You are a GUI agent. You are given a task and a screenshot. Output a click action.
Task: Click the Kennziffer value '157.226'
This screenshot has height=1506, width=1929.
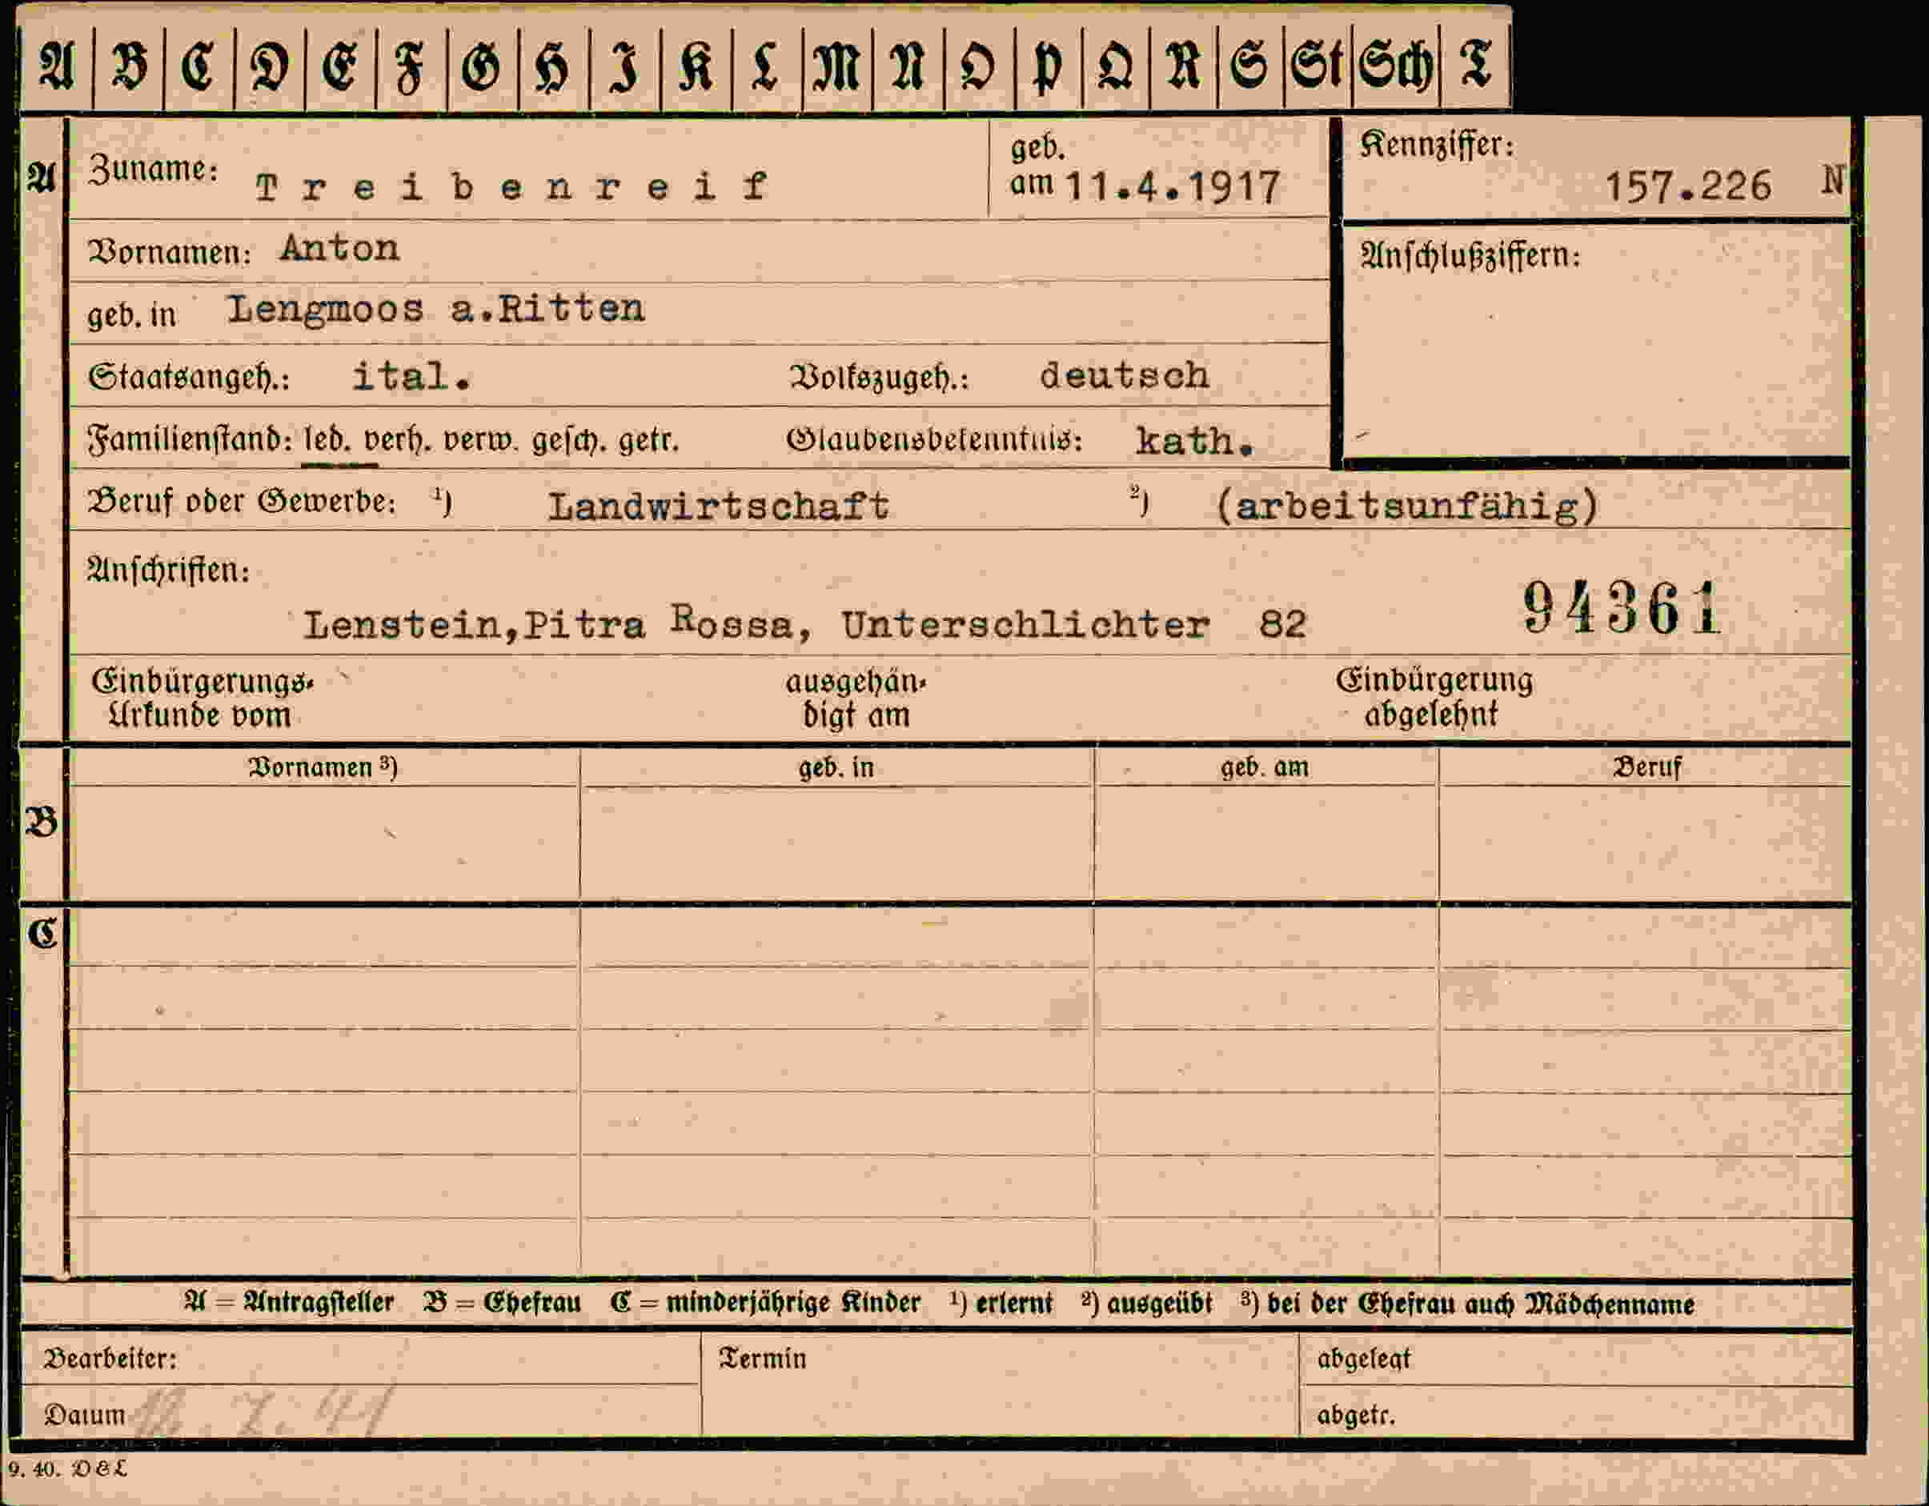pyautogui.click(x=1688, y=186)
